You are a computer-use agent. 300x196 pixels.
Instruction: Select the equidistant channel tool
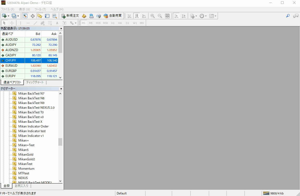click(x=42, y=23)
